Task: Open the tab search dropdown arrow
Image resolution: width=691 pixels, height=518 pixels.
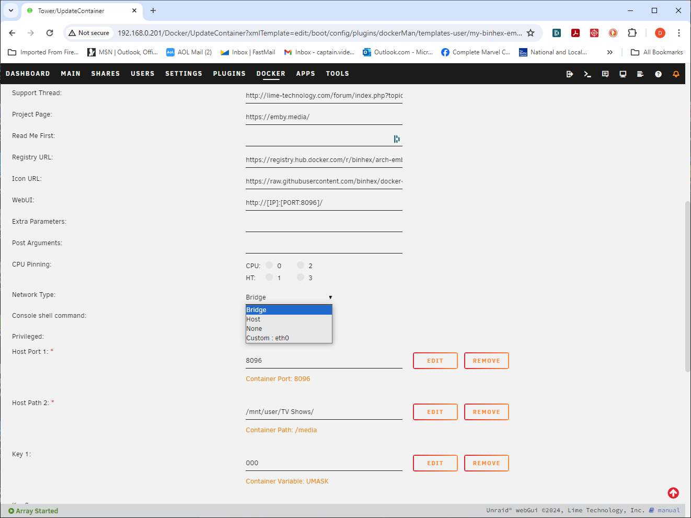Action: tap(11, 10)
